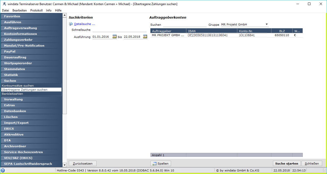327x174 pixels.
Task: Select Bankleitzahlen in sidebar
Action: (31, 94)
